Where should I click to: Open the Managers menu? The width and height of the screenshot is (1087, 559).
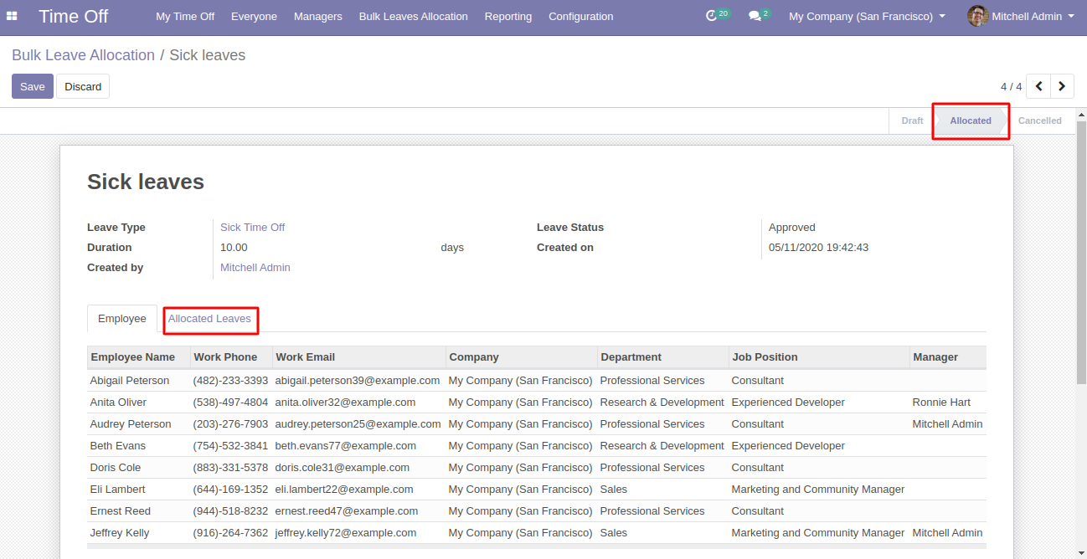[318, 17]
